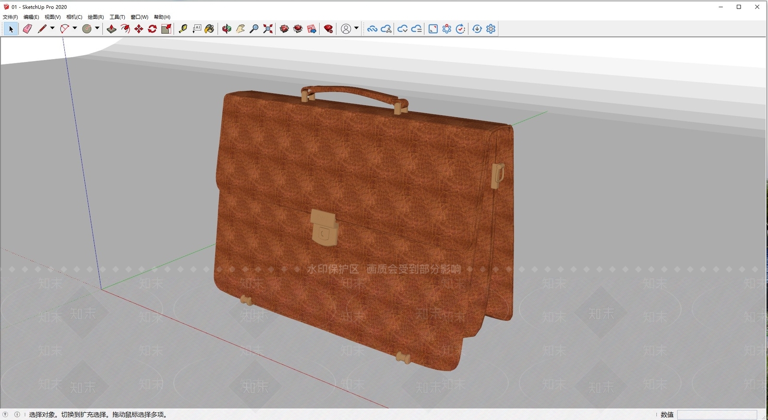Activate the Rotate tool

(x=153, y=29)
